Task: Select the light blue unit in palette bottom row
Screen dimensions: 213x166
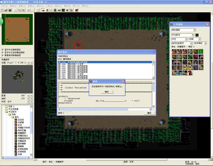Action: [179, 73]
